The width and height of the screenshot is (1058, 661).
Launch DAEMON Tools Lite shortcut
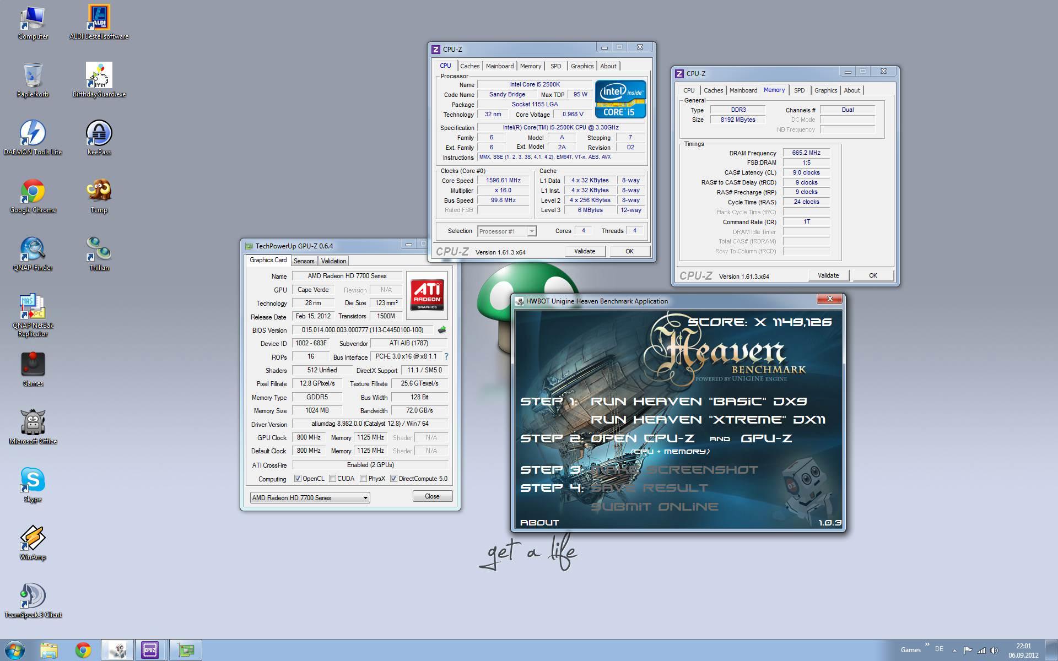coord(33,138)
